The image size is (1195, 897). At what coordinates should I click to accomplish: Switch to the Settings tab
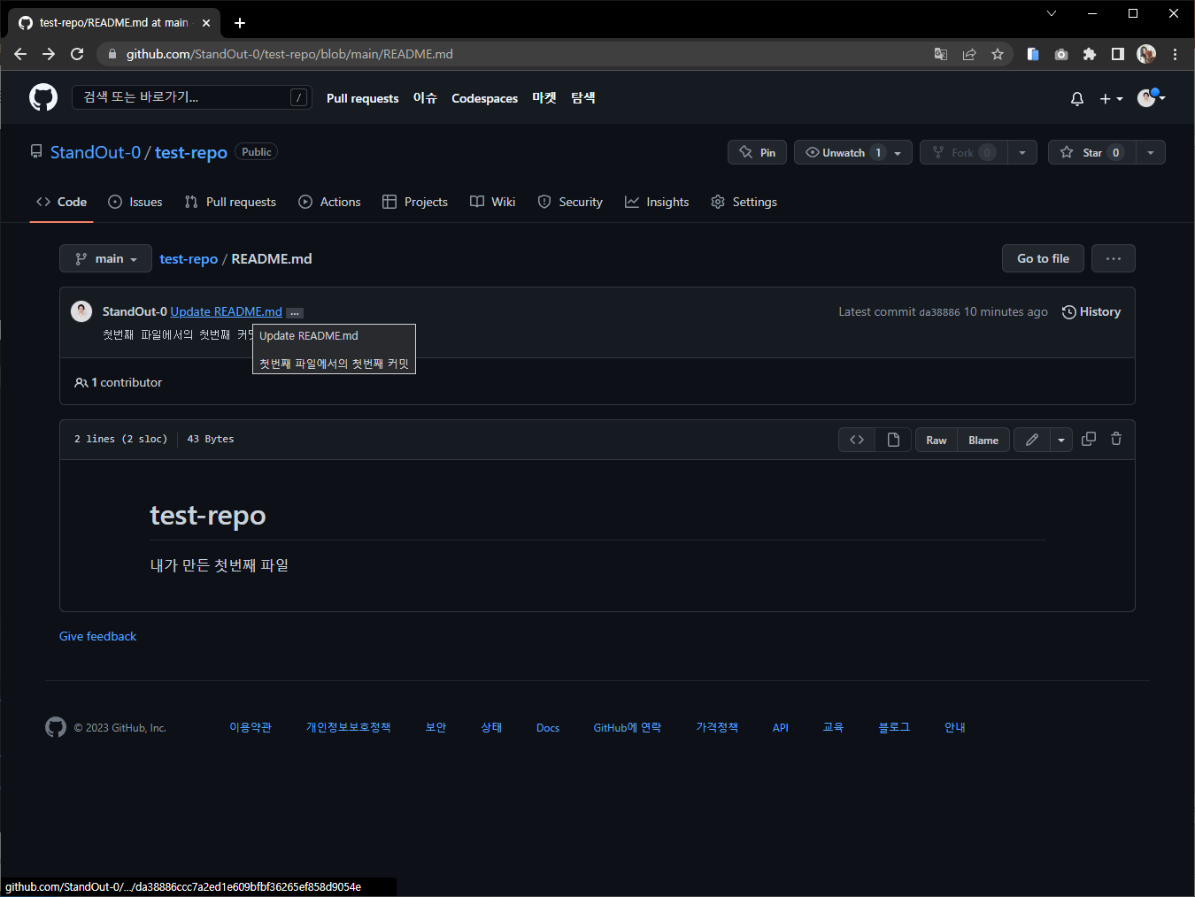pyautogui.click(x=744, y=202)
